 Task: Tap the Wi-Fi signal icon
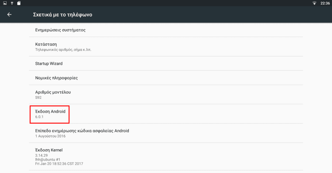tap(314, 3)
